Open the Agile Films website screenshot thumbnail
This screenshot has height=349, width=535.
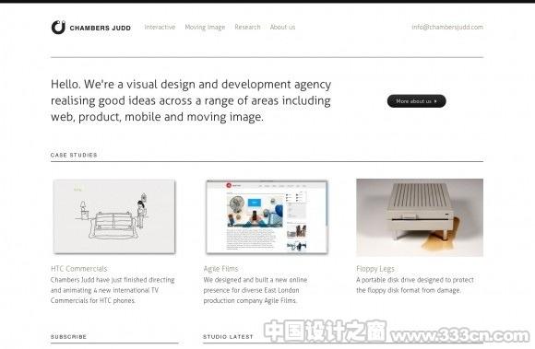pos(267,217)
